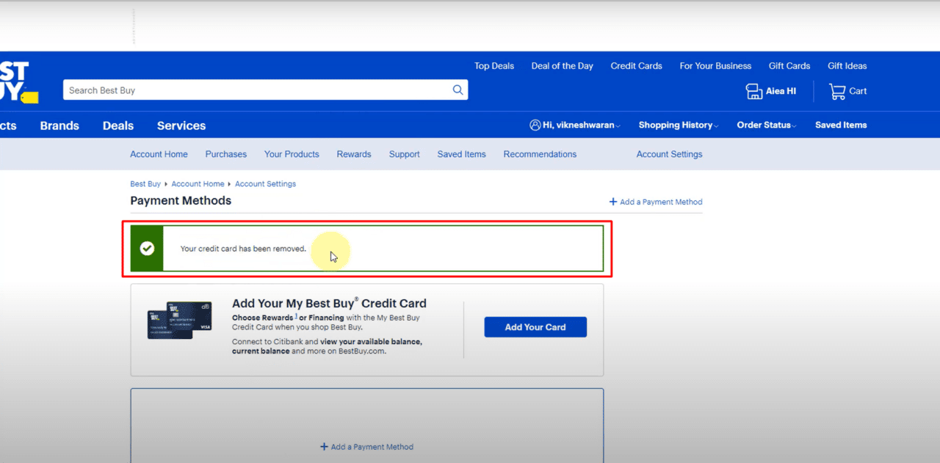
Task: Open the Services menu
Action: (x=181, y=125)
